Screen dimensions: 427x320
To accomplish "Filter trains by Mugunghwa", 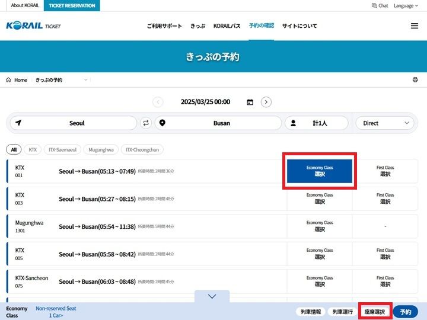I will pos(101,150).
